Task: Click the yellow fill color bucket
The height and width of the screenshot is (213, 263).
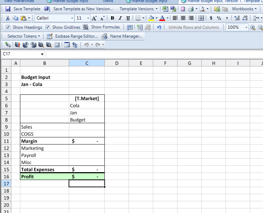Action: pos(151,18)
